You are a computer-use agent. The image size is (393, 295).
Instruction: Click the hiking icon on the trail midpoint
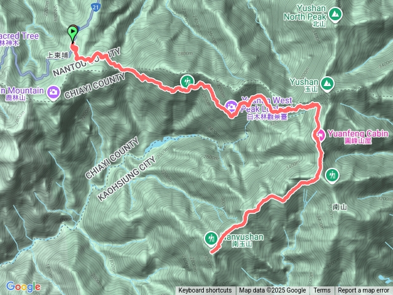click(187, 81)
